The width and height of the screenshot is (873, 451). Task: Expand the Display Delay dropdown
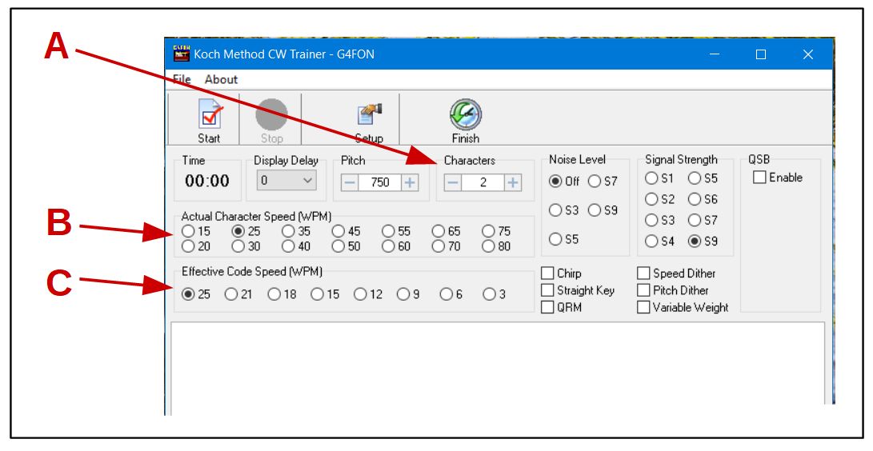pos(309,182)
